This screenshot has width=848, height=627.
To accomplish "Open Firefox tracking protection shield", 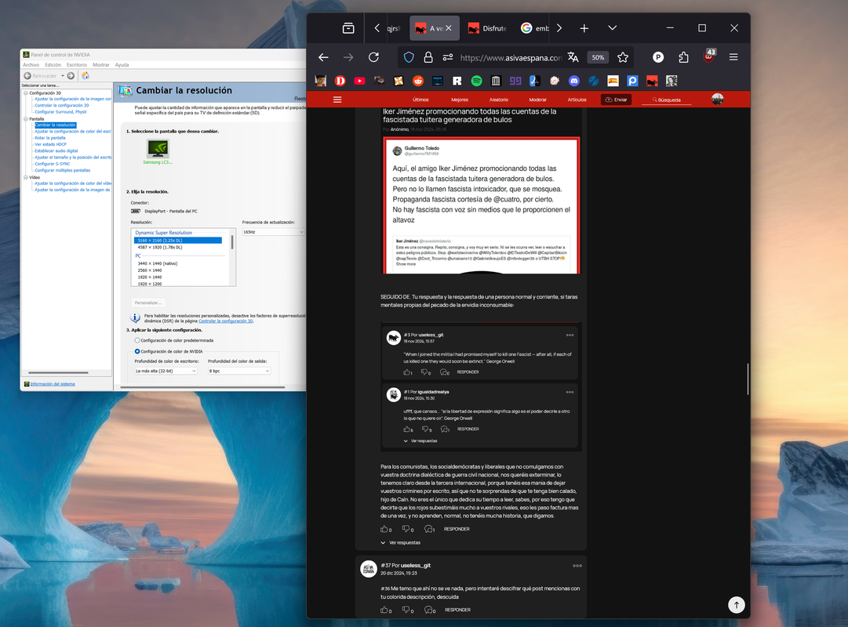I will 409,57.
